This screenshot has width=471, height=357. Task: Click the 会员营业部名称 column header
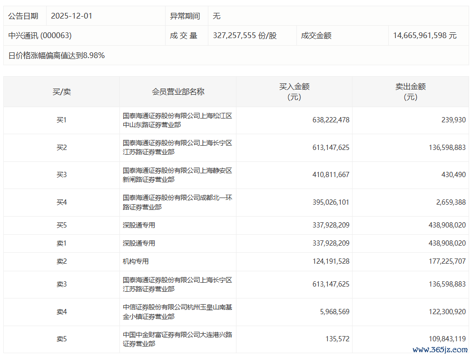tap(178, 92)
